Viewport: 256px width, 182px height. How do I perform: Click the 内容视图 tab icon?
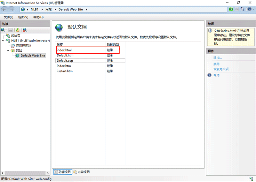(x=75, y=172)
